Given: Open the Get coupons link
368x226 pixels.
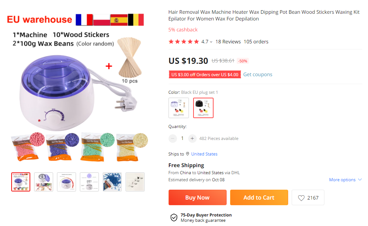Looking at the screenshot, I should coord(258,74).
